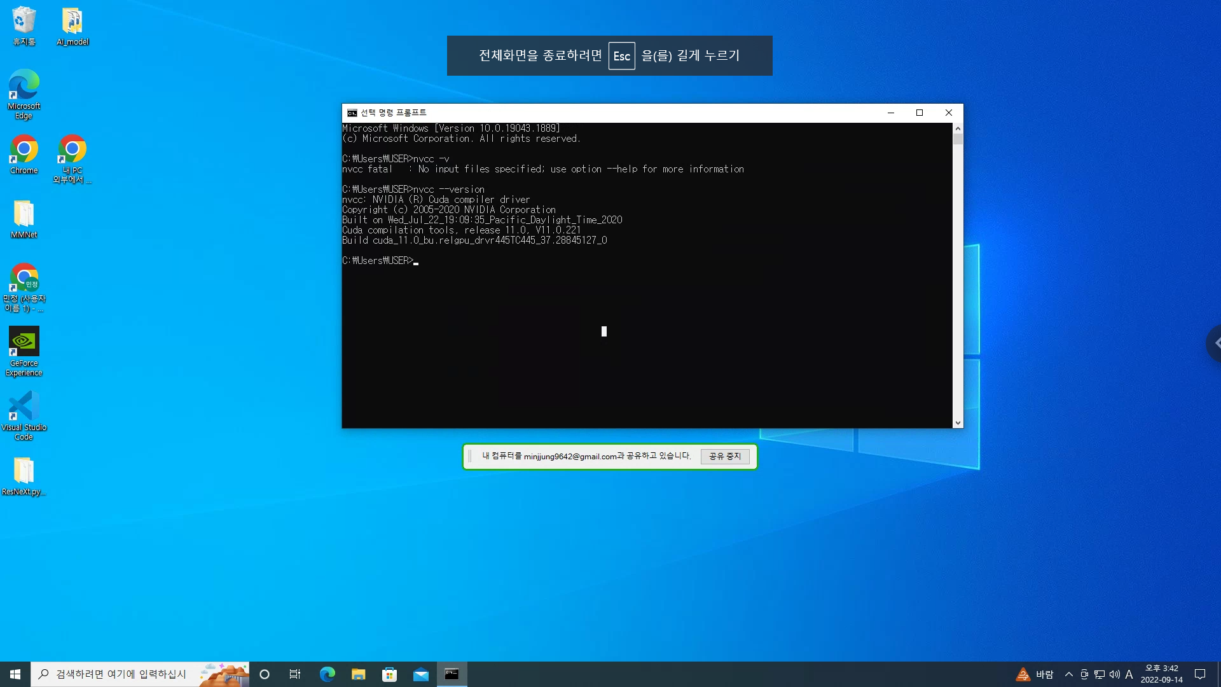Click the Microsoft Windows Version 10.0.19043.1889 line

(x=451, y=128)
